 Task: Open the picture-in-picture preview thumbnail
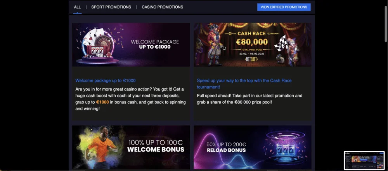[x=364, y=161]
